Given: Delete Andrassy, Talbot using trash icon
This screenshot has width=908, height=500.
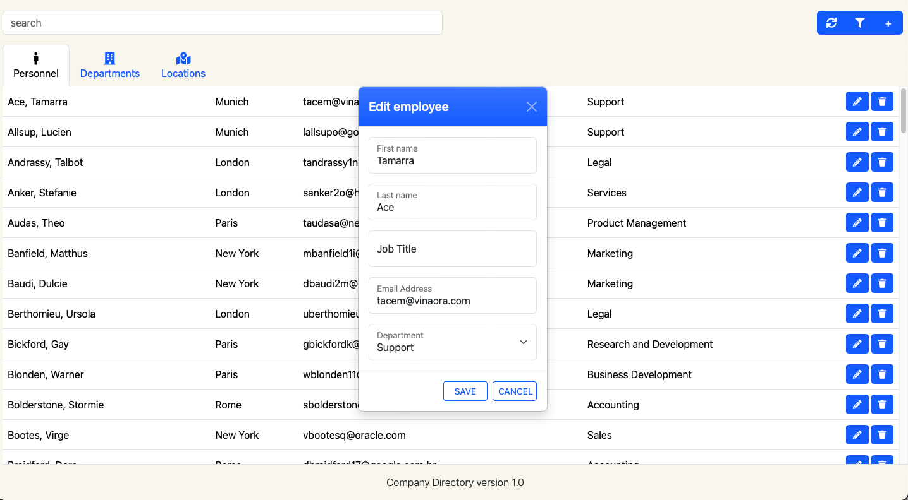Looking at the screenshot, I should tap(882, 162).
